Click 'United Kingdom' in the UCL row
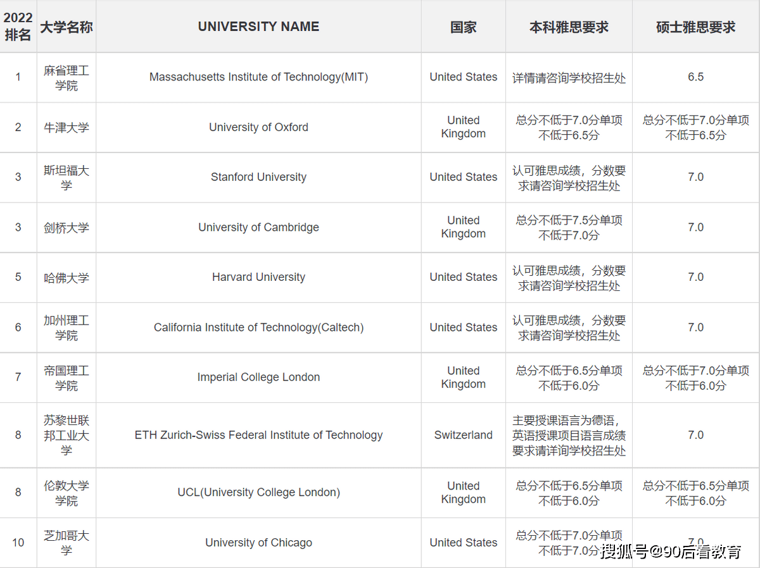The width and height of the screenshot is (760, 568). coord(464,493)
